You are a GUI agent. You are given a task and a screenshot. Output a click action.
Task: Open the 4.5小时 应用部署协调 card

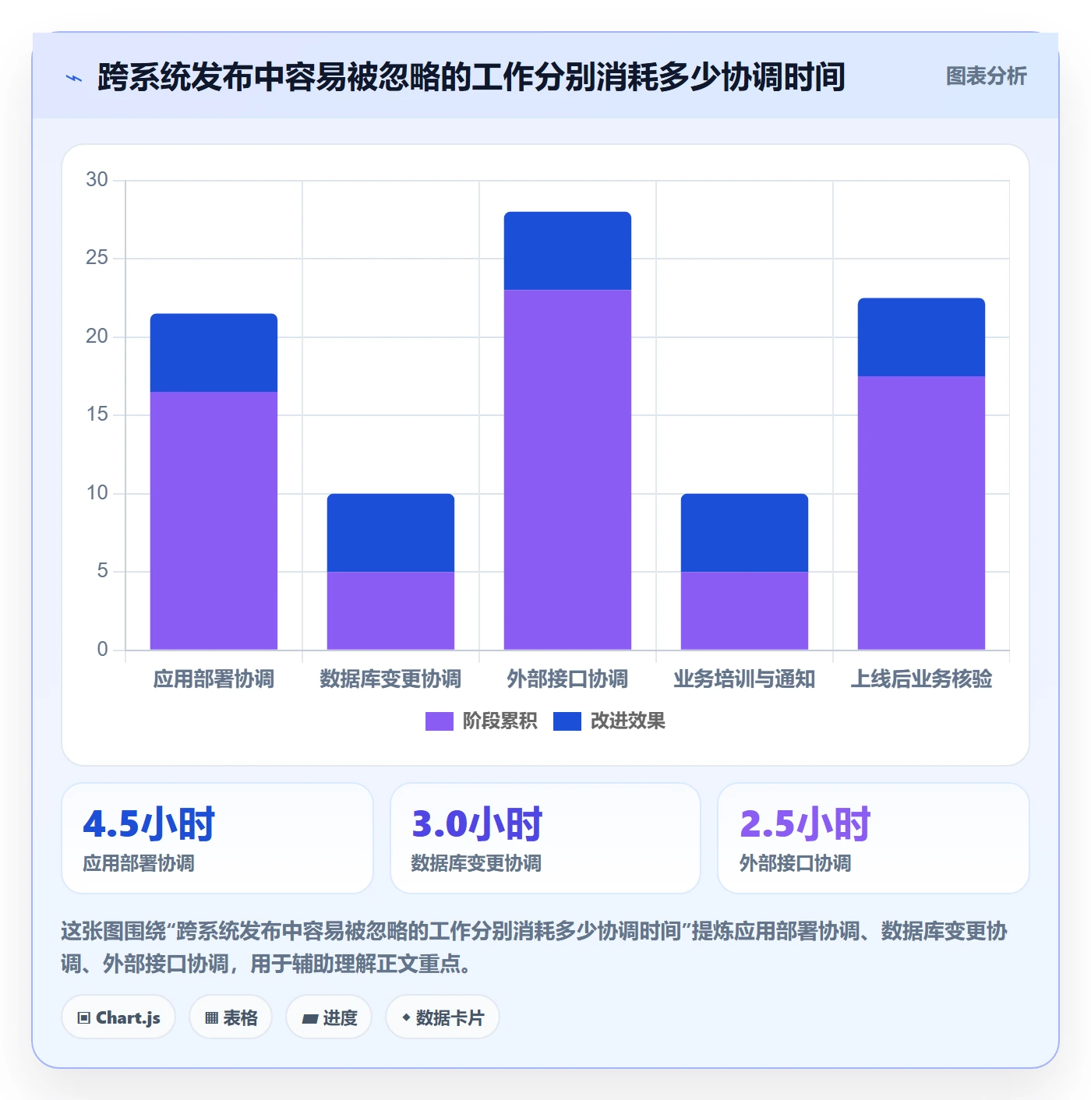point(217,838)
